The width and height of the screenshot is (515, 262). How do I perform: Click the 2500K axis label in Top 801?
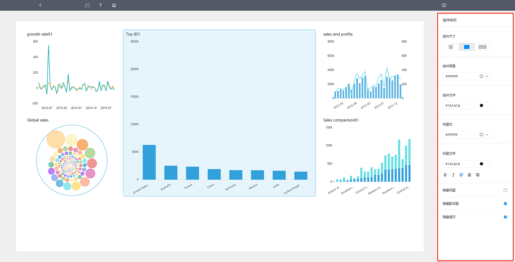[x=134, y=41]
